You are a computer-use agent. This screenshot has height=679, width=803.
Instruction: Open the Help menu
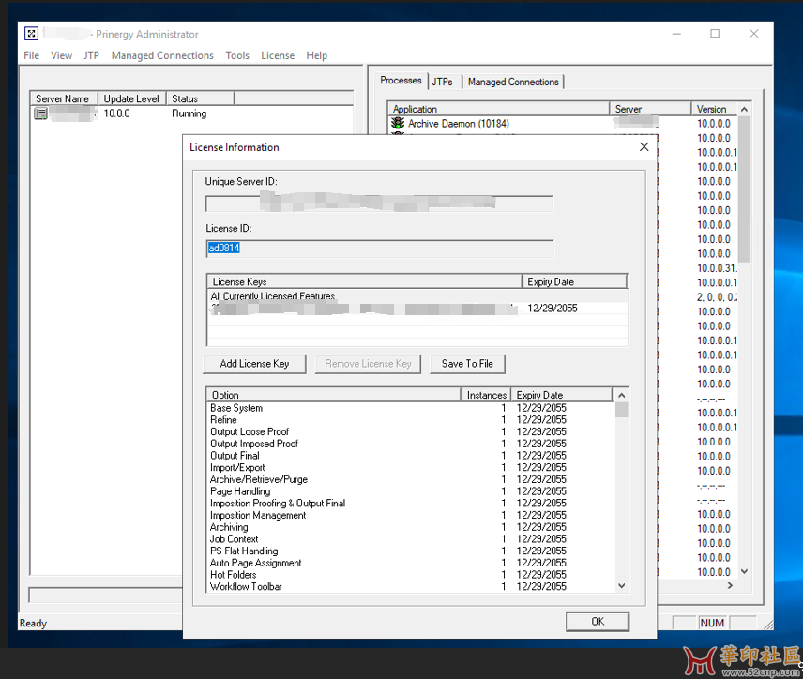point(316,55)
